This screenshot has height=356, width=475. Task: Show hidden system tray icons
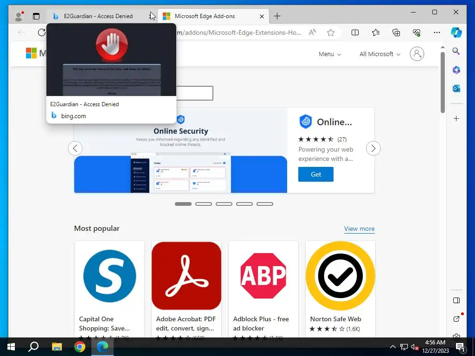(392, 347)
